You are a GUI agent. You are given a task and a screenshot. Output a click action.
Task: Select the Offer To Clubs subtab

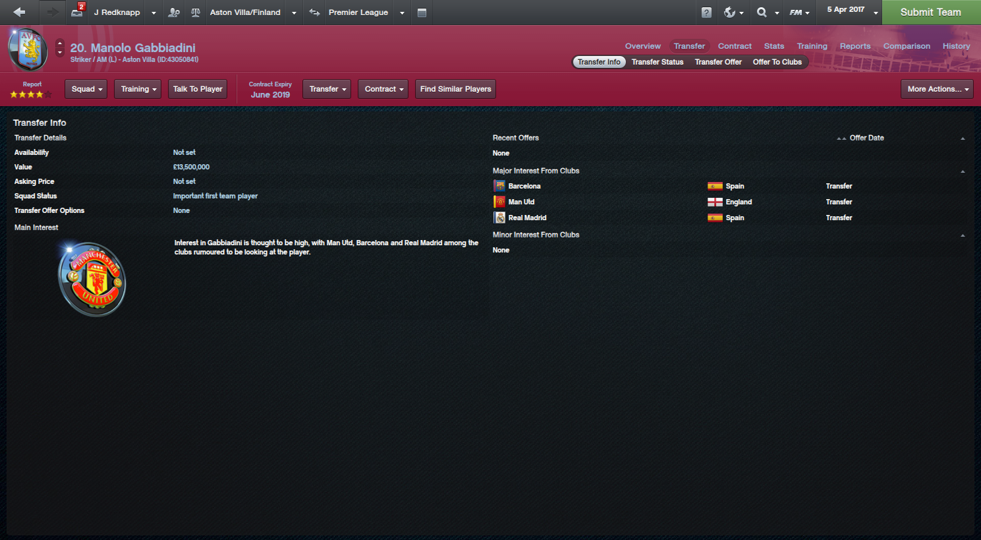click(777, 62)
